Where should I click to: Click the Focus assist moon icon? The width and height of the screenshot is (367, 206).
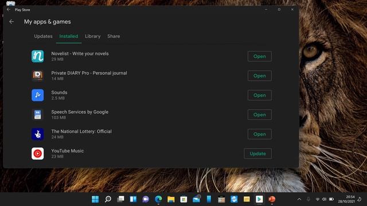[x=360, y=199]
